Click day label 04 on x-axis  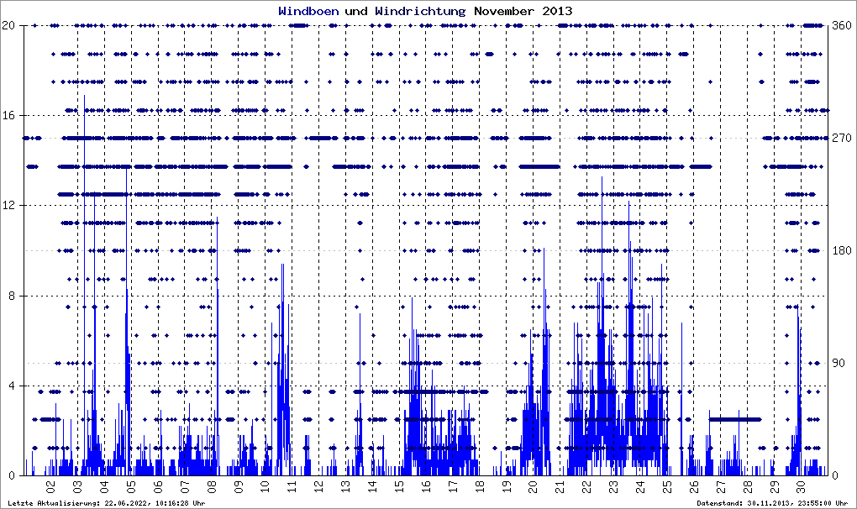(104, 486)
